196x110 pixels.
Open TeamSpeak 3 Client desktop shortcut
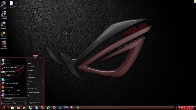(x=4, y=5)
